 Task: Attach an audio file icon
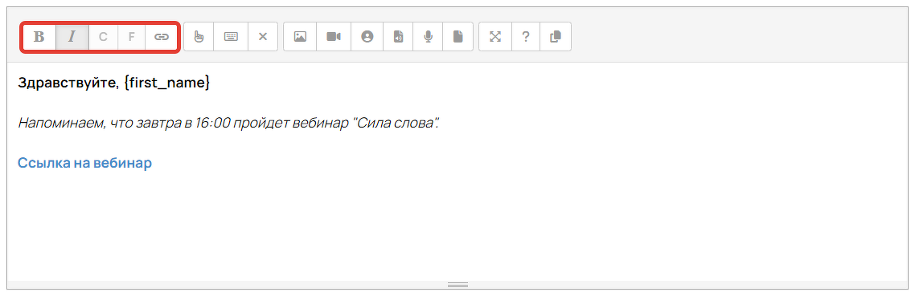click(x=398, y=37)
